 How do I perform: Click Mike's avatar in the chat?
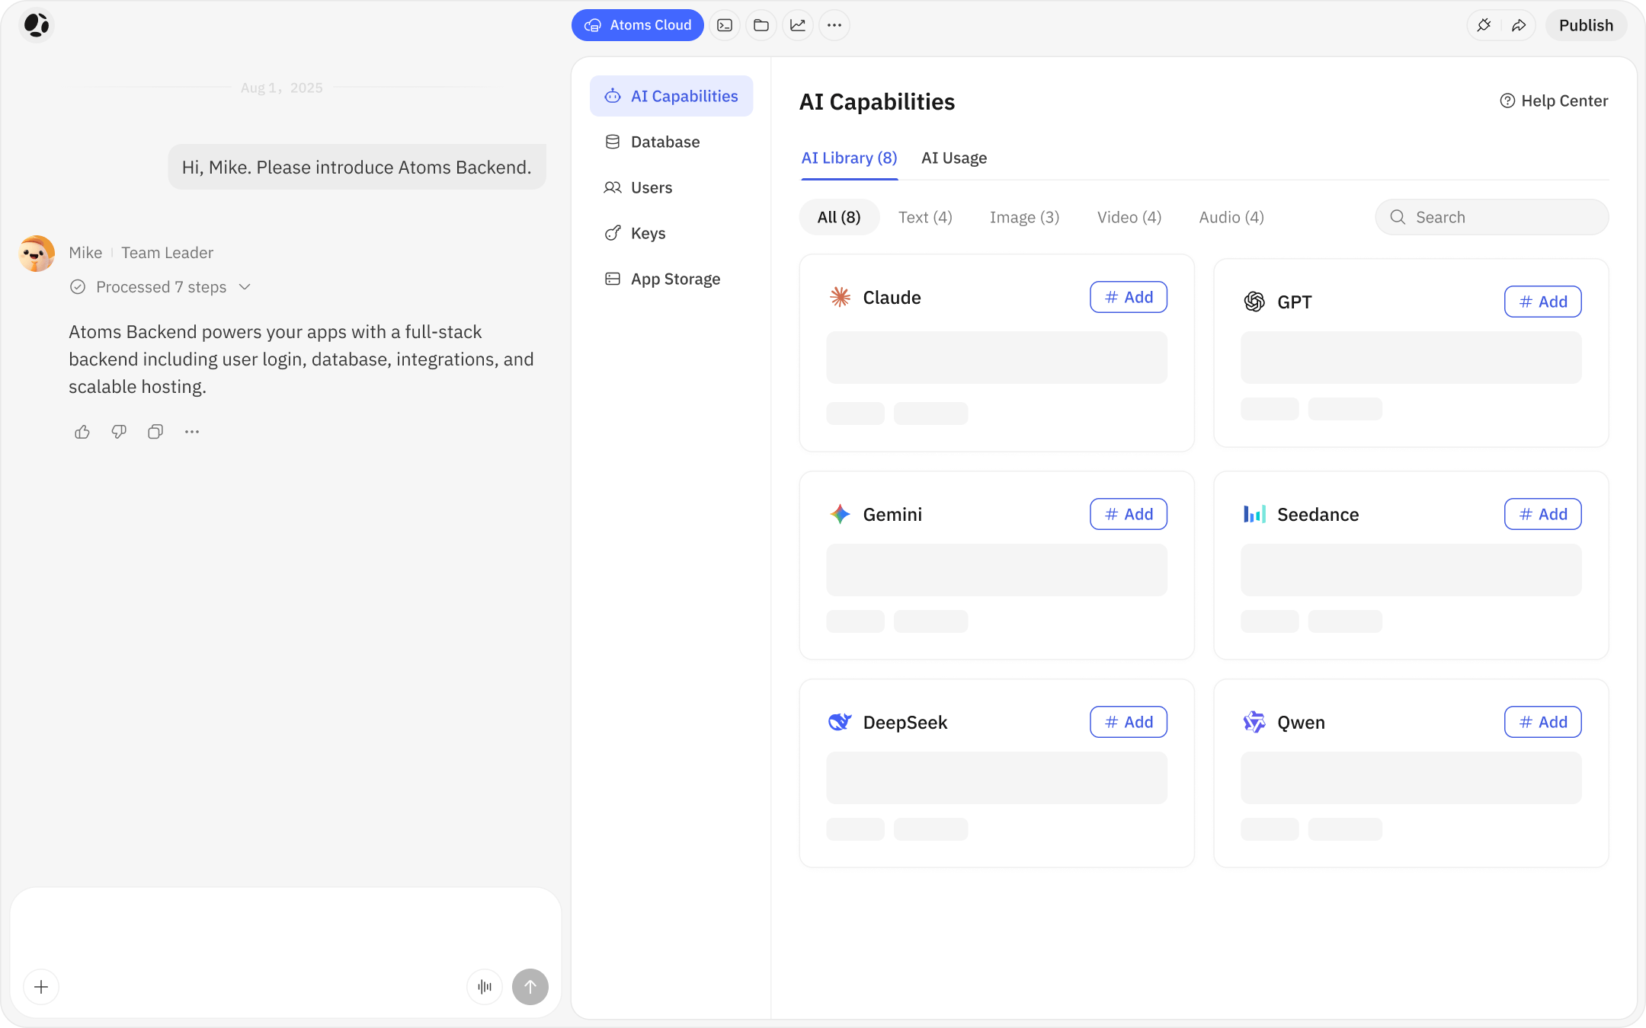[37, 254]
